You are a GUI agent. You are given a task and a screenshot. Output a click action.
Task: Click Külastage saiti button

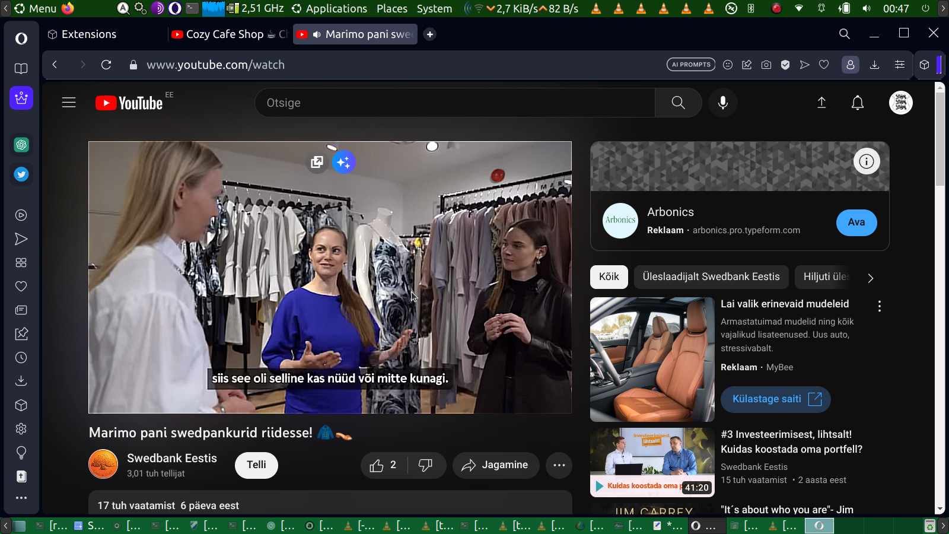[x=776, y=399]
